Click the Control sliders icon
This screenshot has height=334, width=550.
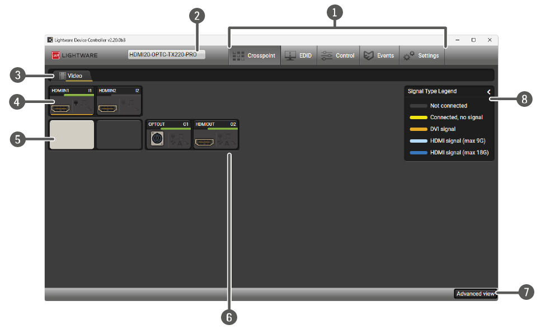(327, 55)
